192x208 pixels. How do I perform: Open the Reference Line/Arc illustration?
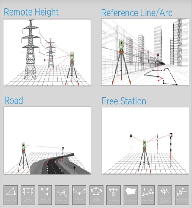(x=145, y=52)
